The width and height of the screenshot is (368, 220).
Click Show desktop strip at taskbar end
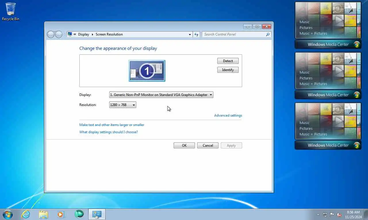366,215
